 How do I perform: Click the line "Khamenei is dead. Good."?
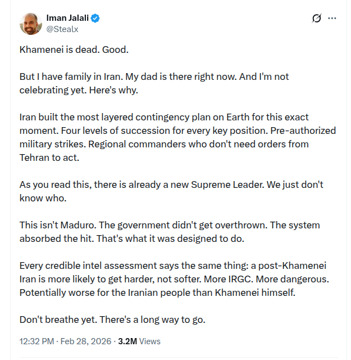coord(74,49)
